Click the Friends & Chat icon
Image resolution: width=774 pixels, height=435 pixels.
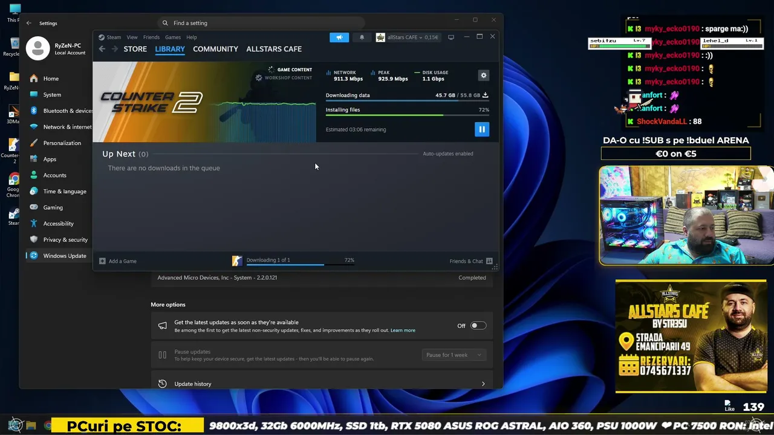pos(489,261)
